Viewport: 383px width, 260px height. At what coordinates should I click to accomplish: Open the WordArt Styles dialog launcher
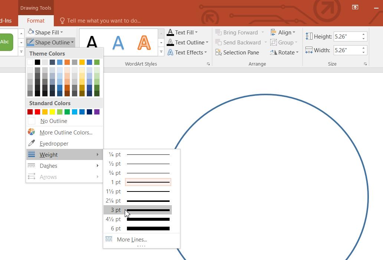pyautogui.click(x=208, y=64)
